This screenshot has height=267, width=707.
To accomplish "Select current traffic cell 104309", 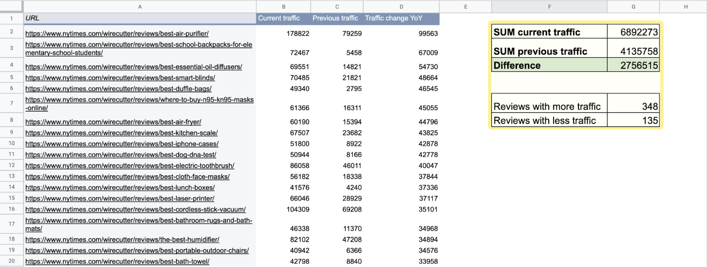I will [x=283, y=209].
